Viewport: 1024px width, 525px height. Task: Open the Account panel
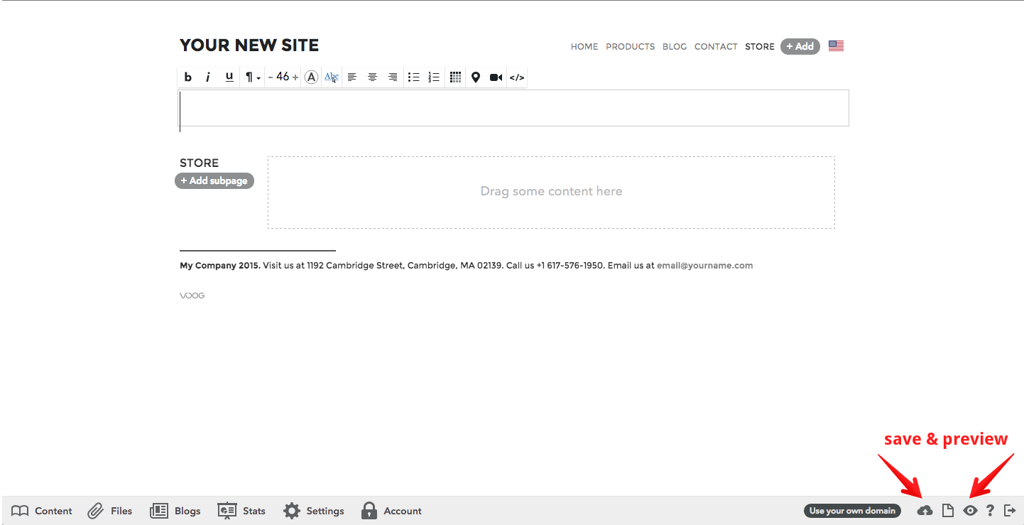pos(391,511)
